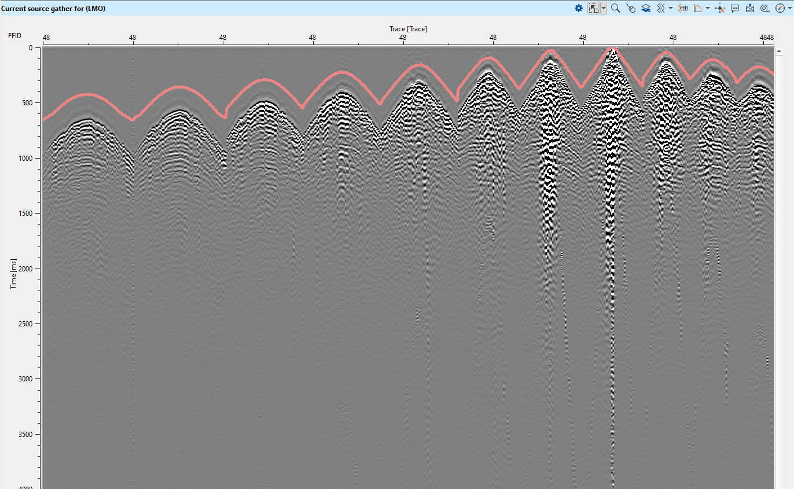Viewport: 794px width, 489px height.
Task: Click the spectrum graph icon
Action: pos(698,8)
